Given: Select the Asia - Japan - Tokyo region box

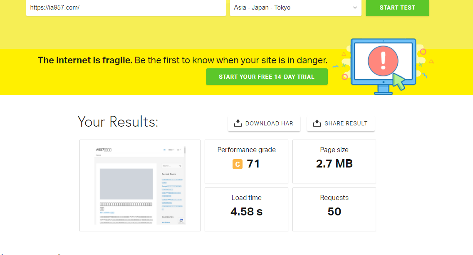Looking at the screenshot, I should pyautogui.click(x=291, y=8).
